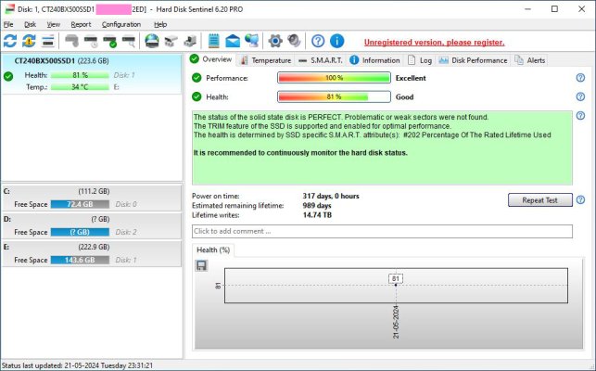This screenshot has height=371, width=596.
Task: Click the refresh icon with warning sign
Action: pos(29,41)
